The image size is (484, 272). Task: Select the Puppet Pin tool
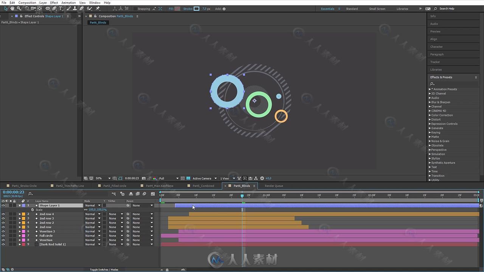point(98,8)
